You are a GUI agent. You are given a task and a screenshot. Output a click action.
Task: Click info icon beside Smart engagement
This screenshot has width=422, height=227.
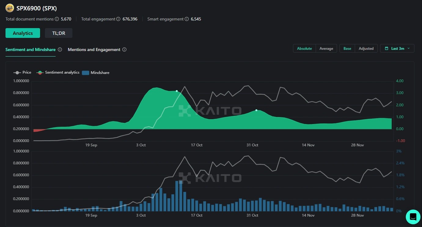coord(186,19)
